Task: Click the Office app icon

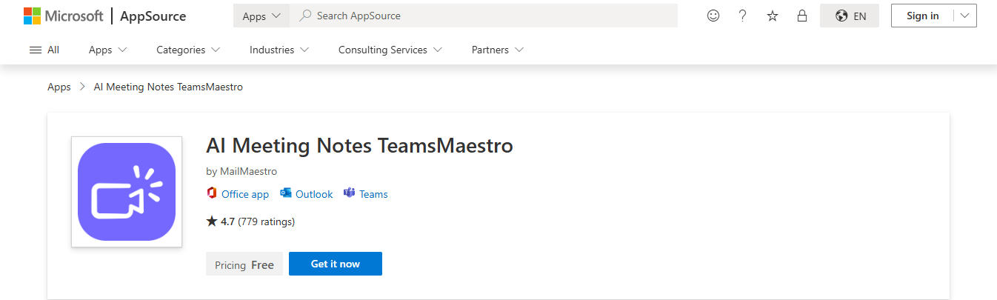Action: click(211, 193)
